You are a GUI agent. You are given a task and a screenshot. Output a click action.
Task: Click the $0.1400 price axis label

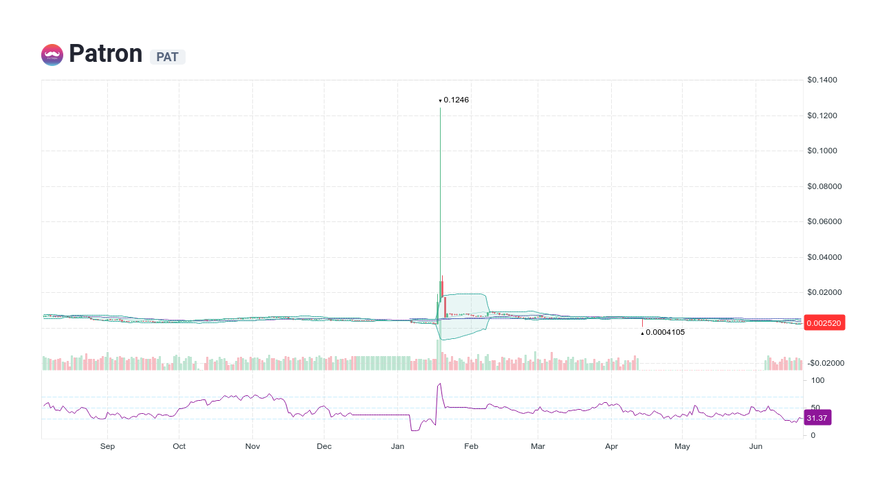(x=821, y=80)
